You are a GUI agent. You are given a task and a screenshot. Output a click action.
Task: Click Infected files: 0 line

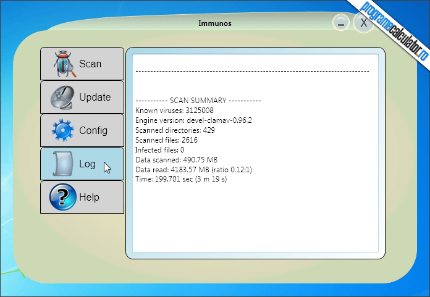coord(160,150)
